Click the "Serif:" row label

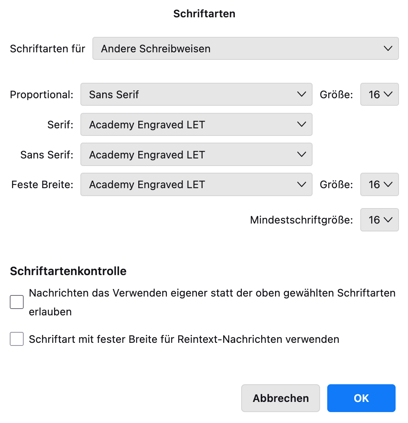(x=60, y=125)
